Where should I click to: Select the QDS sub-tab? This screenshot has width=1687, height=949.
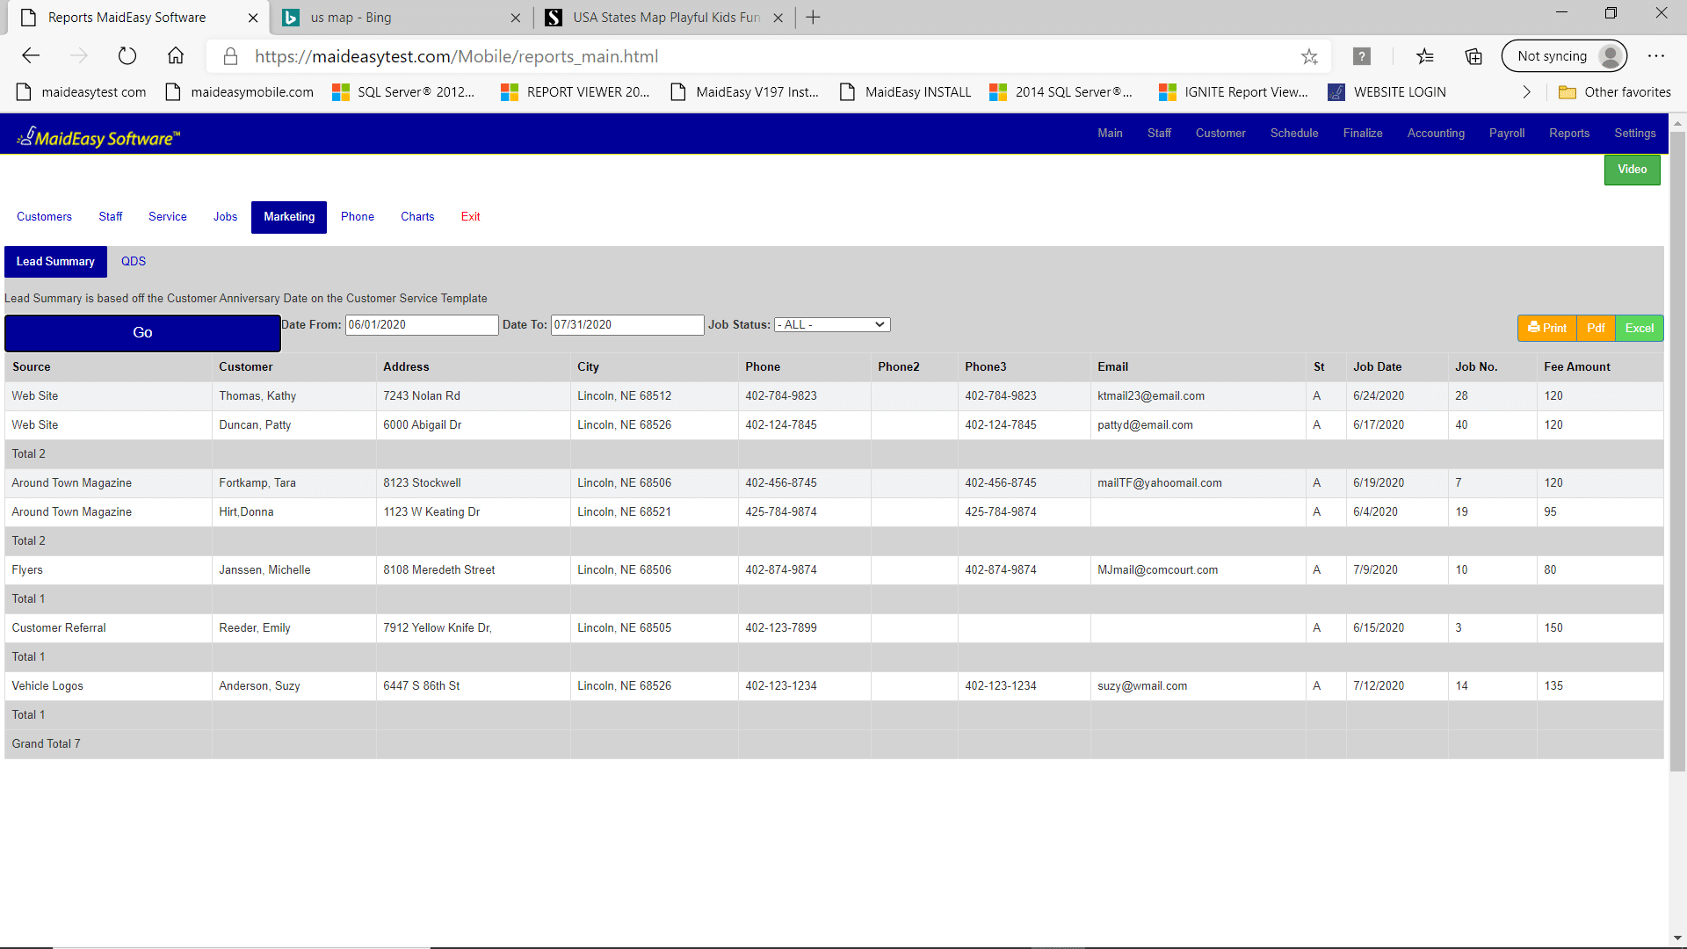click(x=134, y=262)
